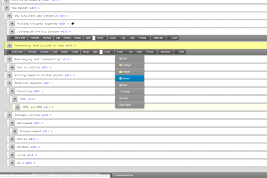Click the bullet icon beside Looking at the big picture

coord(12,31)
